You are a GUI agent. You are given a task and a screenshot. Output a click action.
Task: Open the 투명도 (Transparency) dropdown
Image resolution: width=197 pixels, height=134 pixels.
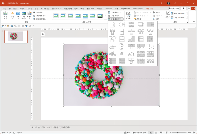click(29, 15)
